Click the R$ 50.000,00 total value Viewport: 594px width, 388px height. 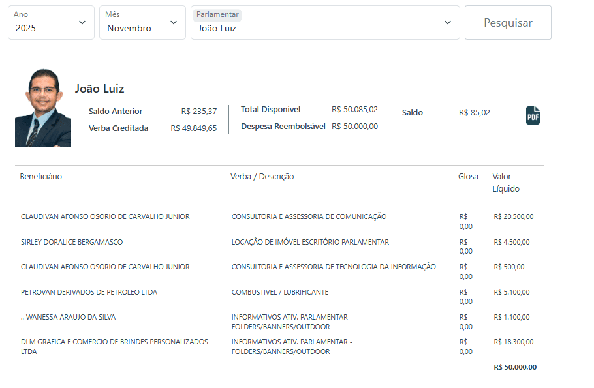(515, 367)
